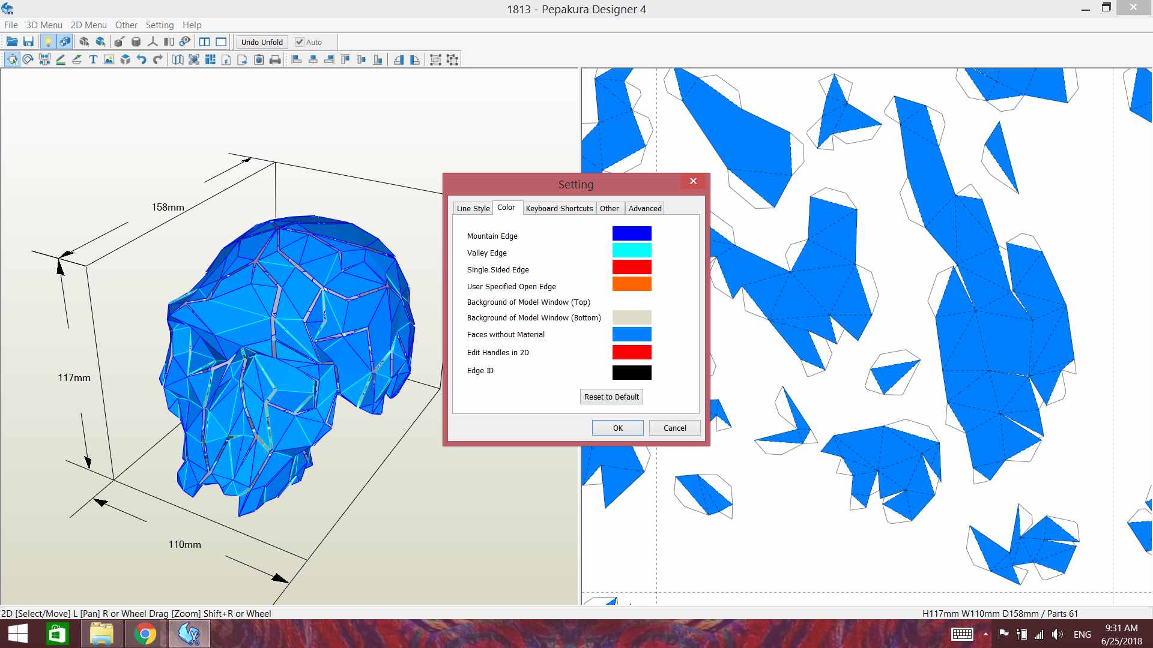Click the cylinder shape icon
This screenshot has height=648, width=1153.
pos(136,42)
